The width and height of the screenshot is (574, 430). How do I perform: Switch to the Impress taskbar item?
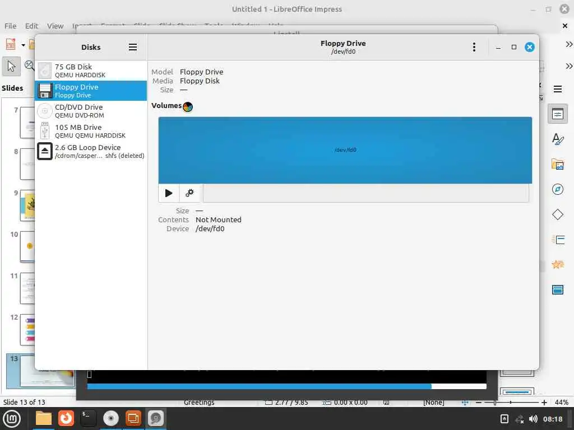(x=133, y=419)
